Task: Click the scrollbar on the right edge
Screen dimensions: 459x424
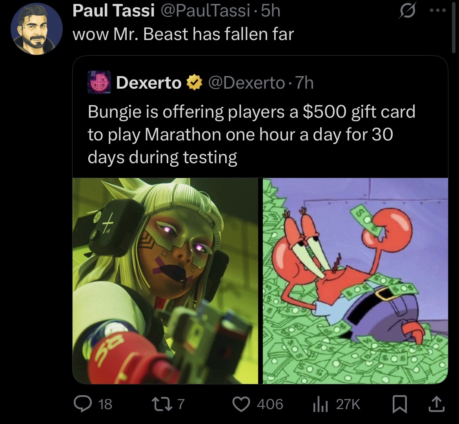Action: click(454, 26)
